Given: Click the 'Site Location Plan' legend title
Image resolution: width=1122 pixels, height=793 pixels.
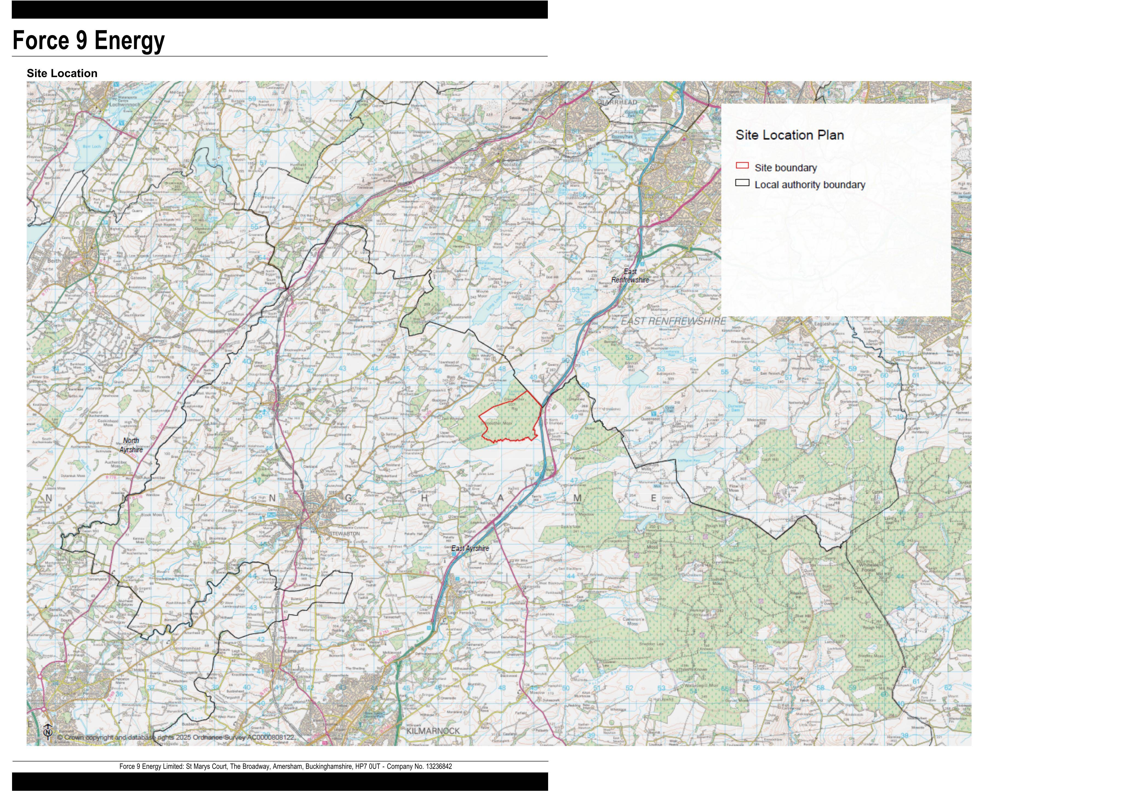Looking at the screenshot, I should click(790, 135).
